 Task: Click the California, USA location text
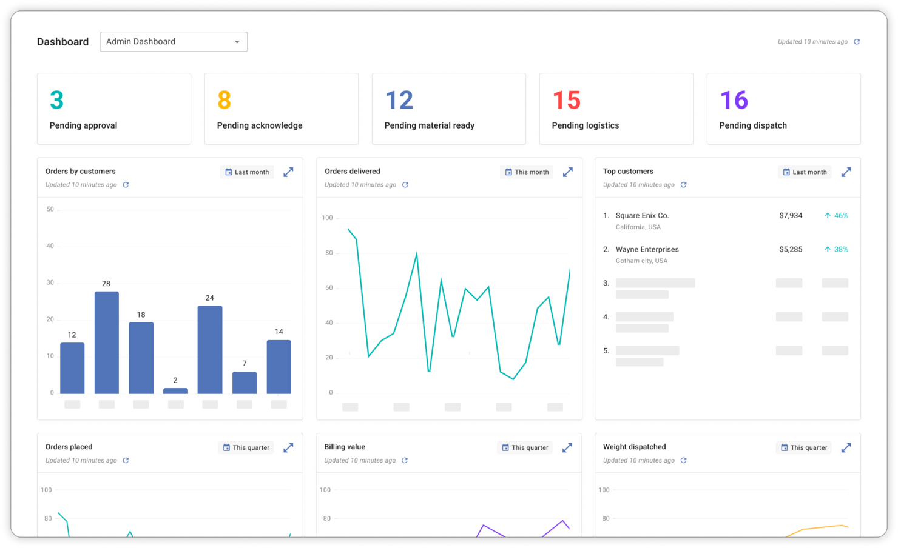coord(638,227)
